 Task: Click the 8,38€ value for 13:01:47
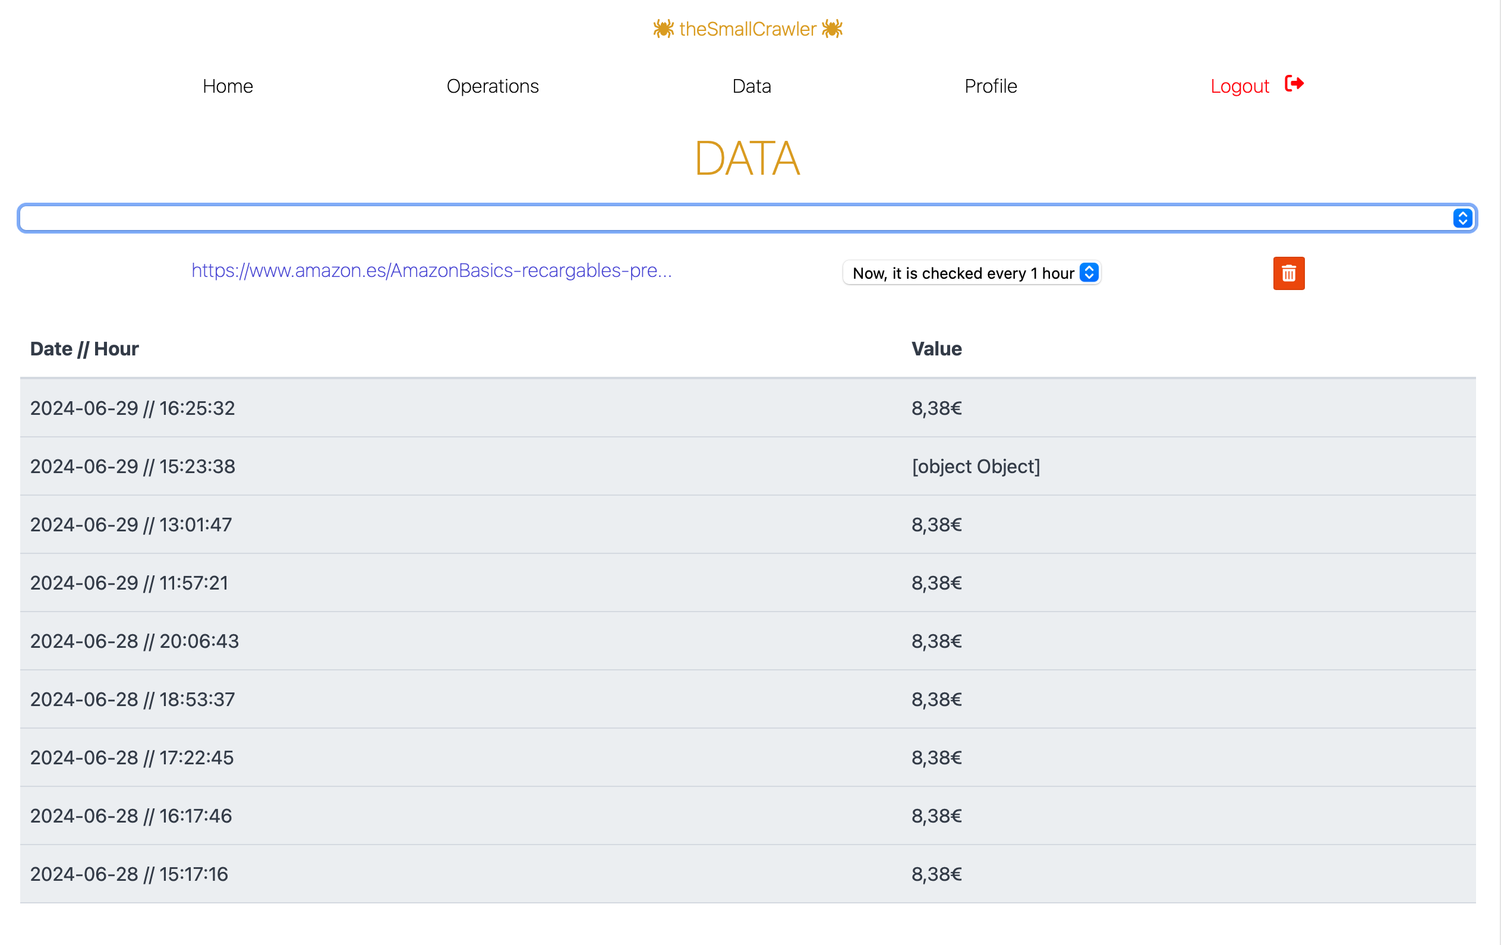coord(936,524)
